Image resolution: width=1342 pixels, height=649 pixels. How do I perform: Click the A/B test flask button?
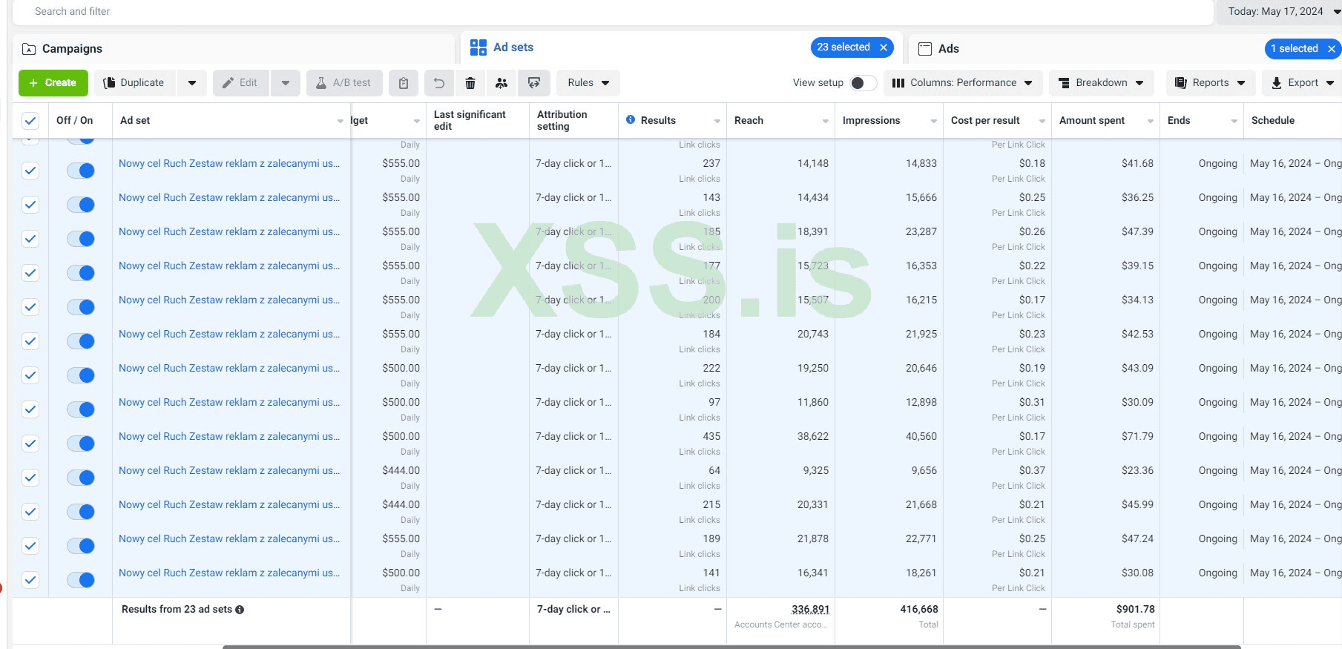[343, 83]
